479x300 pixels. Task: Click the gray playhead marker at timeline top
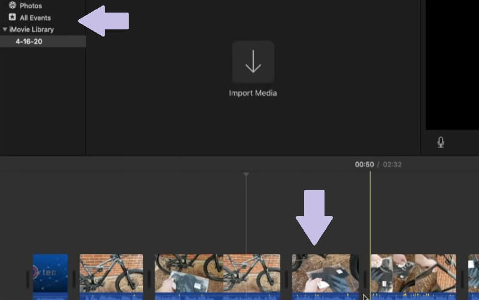[246, 174]
